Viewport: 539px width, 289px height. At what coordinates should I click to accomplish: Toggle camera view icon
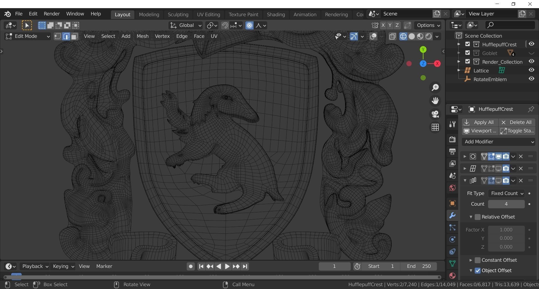[435, 114]
